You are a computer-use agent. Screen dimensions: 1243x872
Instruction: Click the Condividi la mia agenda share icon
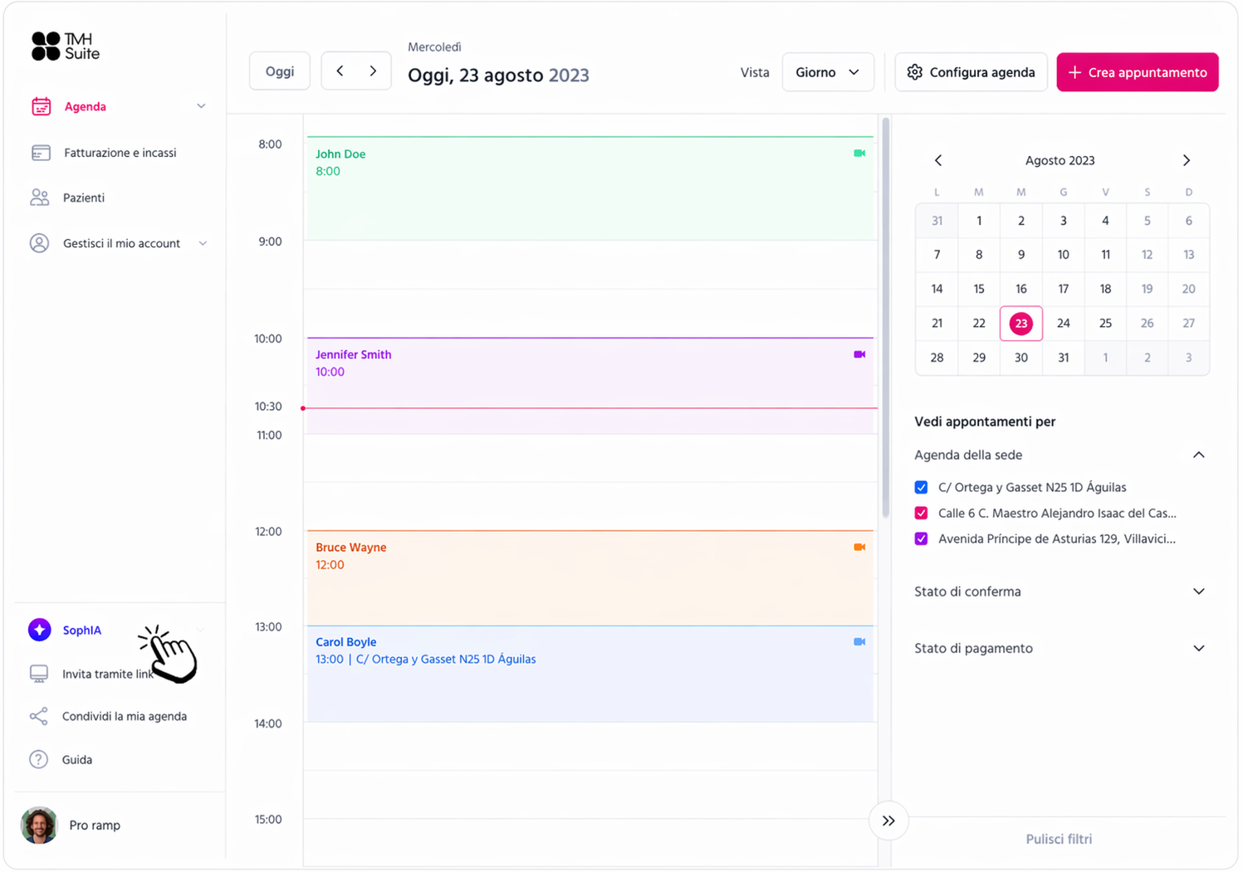[39, 716]
